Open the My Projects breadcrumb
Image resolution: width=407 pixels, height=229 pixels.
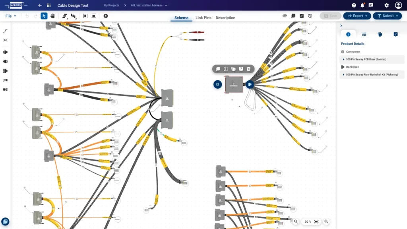coord(111,5)
